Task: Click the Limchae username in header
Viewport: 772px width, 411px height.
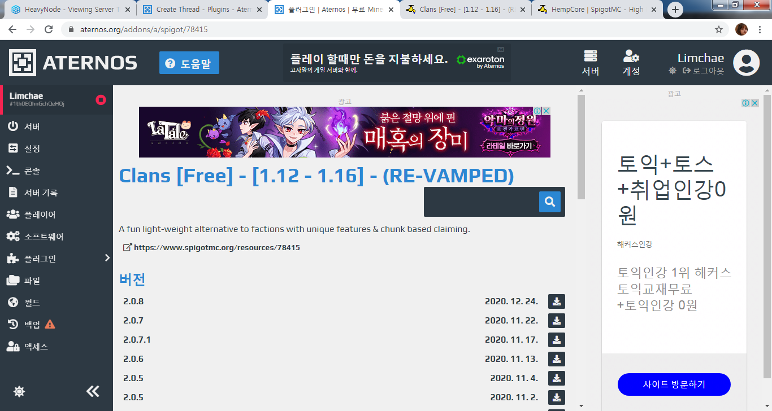Action: [x=701, y=58]
